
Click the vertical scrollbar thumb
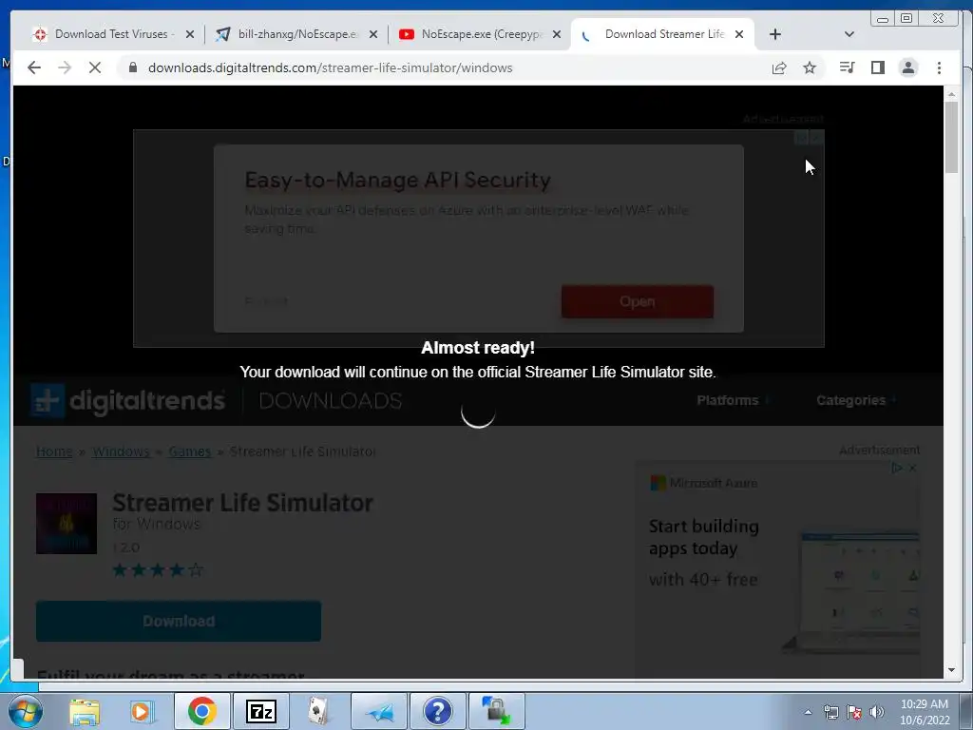pyautogui.click(x=951, y=137)
